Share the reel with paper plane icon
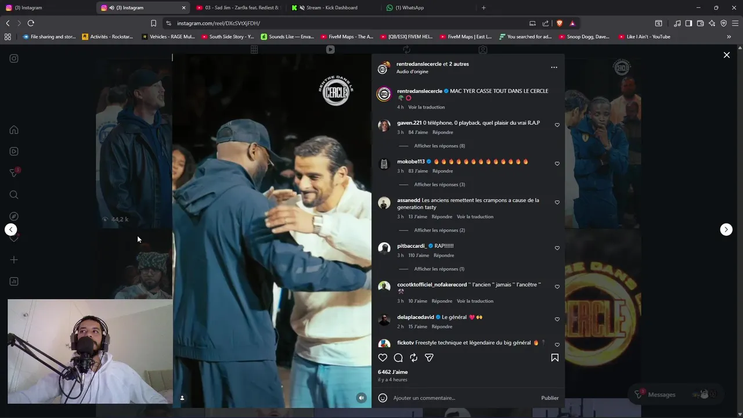Screen dimensions: 743x418 click(429, 358)
